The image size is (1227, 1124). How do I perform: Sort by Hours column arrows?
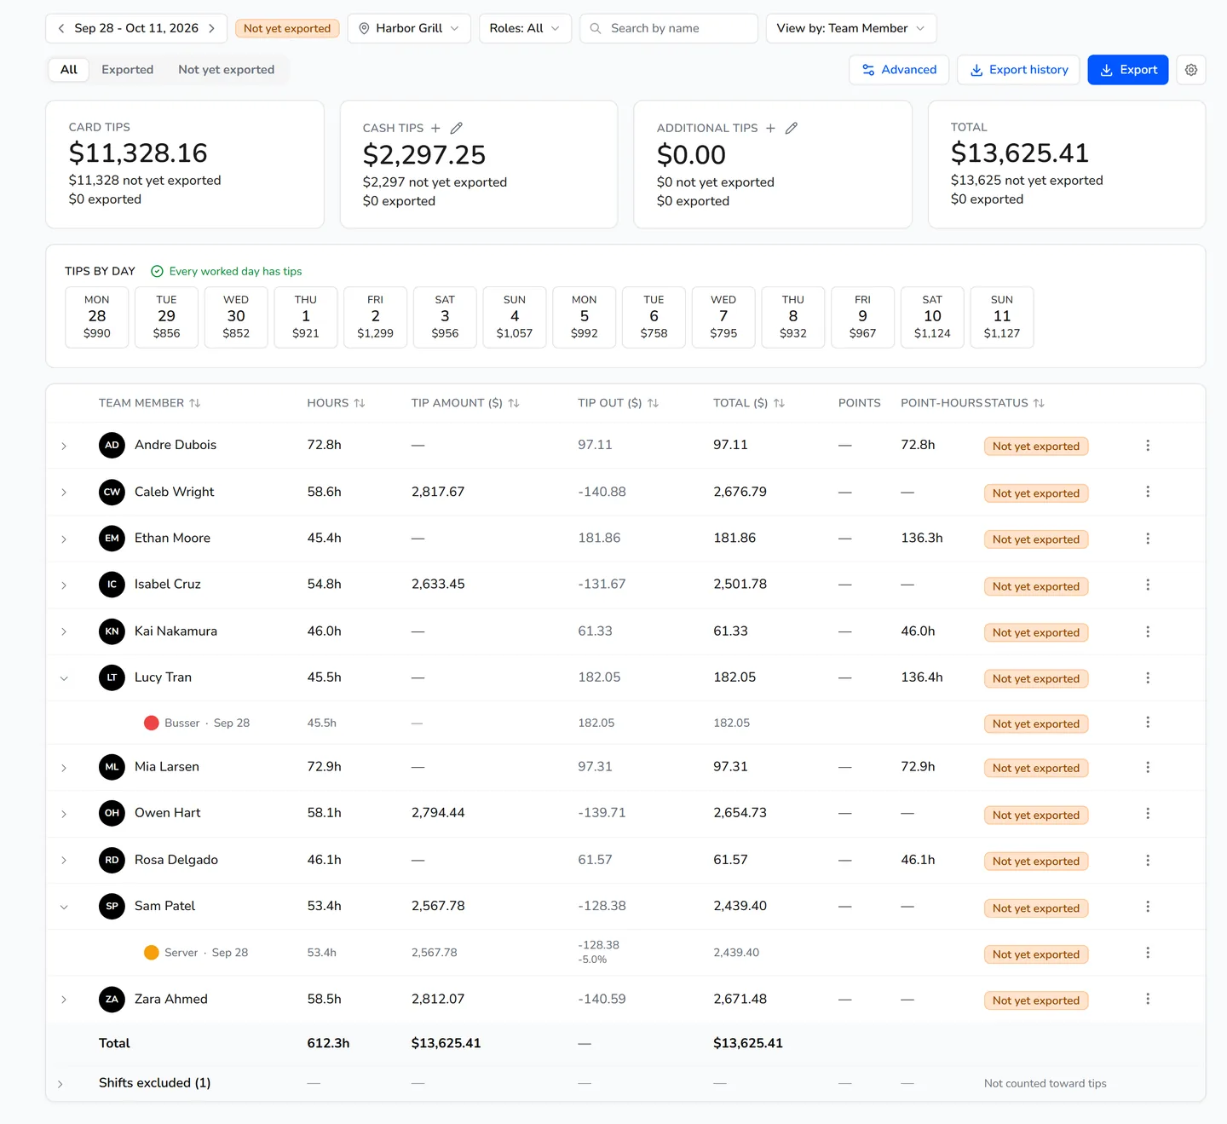[x=360, y=403]
